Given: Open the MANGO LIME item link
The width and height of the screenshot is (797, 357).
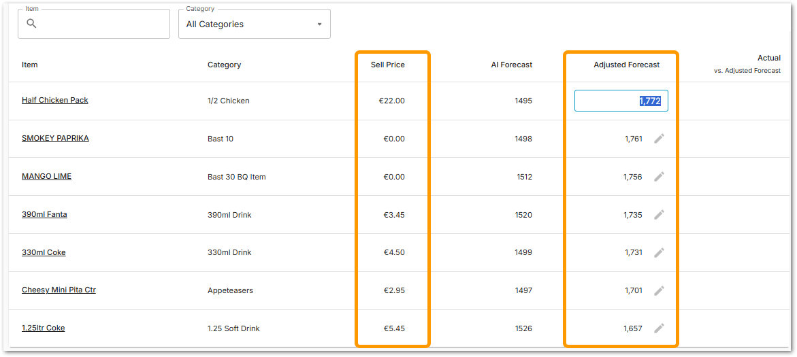Looking at the screenshot, I should 46,176.
